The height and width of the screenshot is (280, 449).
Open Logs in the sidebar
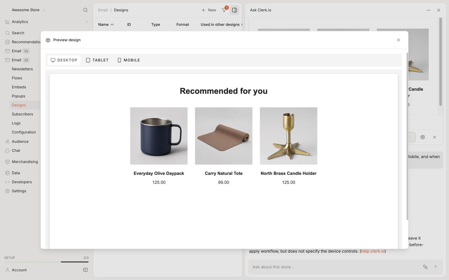point(16,123)
